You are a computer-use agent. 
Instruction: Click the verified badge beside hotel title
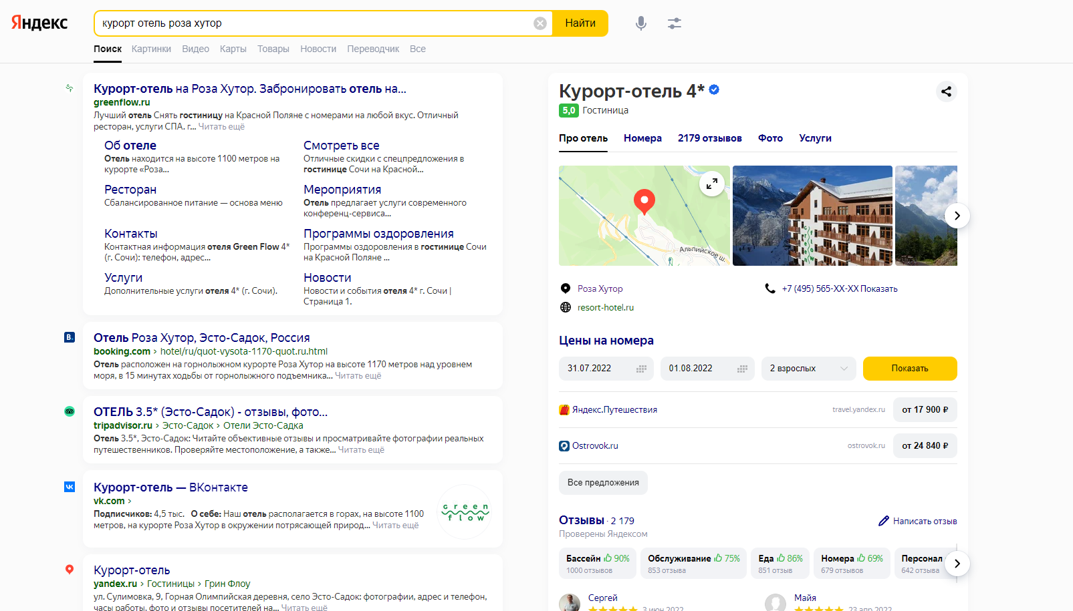point(714,89)
